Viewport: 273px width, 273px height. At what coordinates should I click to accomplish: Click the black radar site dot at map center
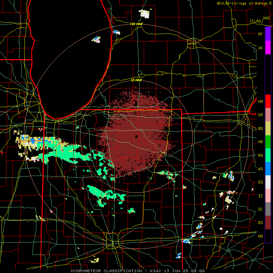coord(136,136)
